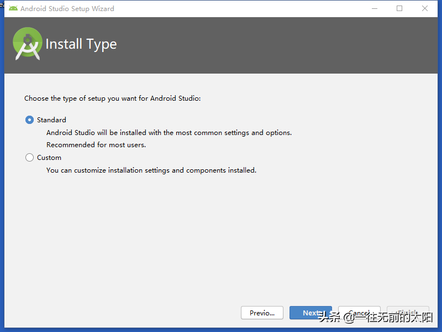Proceed by pressing the Next button
The image size is (442, 332).
pos(311,313)
